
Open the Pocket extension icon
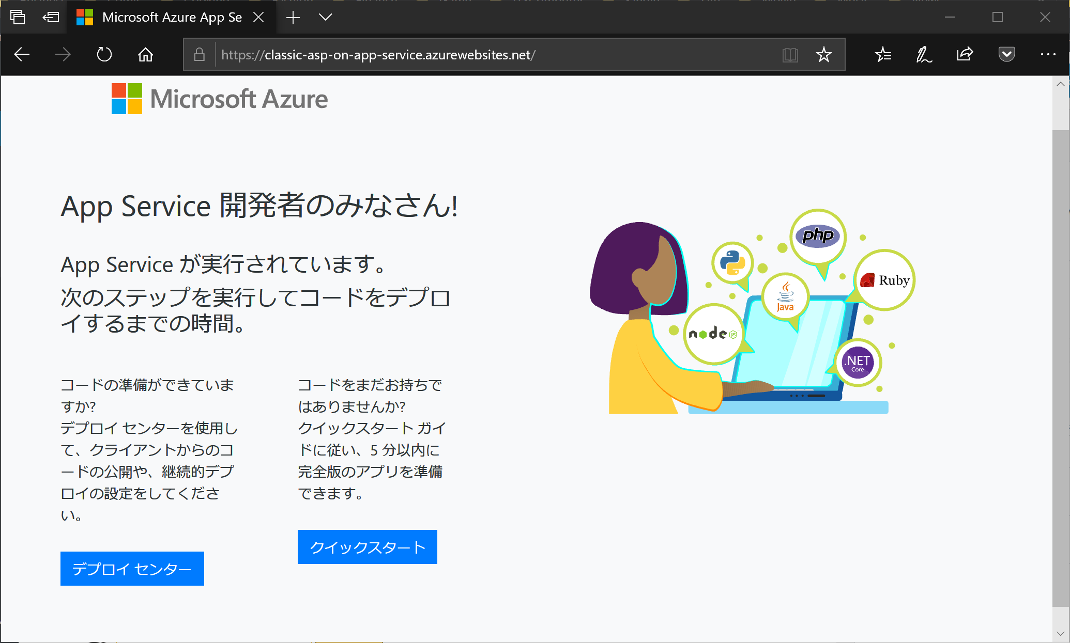click(1006, 54)
